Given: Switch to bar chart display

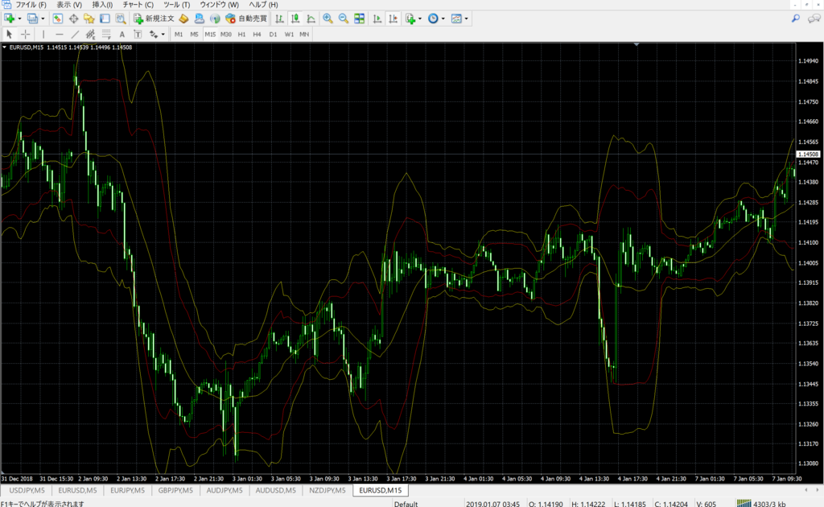Looking at the screenshot, I should [x=279, y=19].
